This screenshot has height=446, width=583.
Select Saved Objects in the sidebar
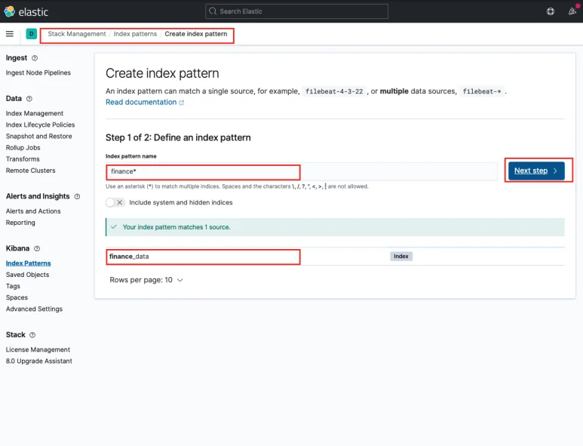(28, 275)
